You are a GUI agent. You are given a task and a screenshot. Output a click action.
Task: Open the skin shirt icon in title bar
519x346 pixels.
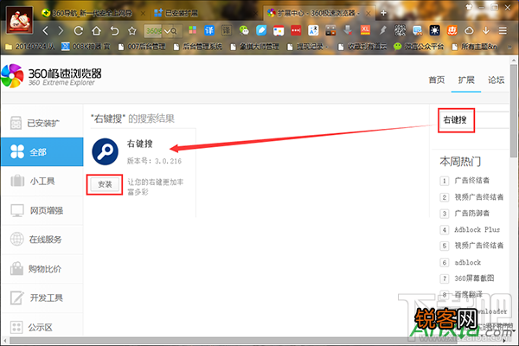click(x=468, y=7)
